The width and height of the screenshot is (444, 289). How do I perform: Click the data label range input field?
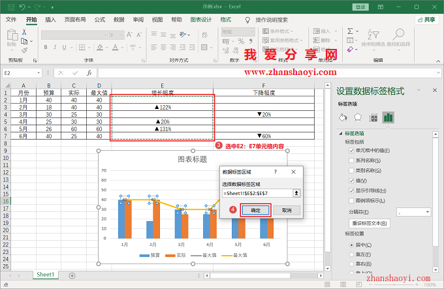pyautogui.click(x=258, y=193)
